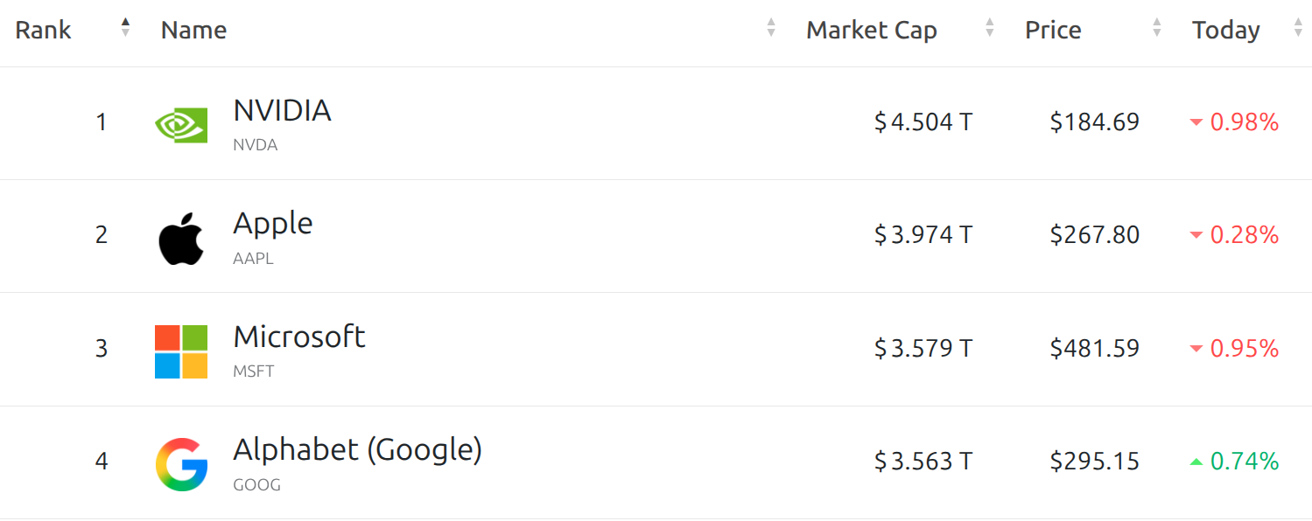Open the NVIDIA company link
The height and width of the screenshot is (521, 1312).
pyautogui.click(x=282, y=111)
